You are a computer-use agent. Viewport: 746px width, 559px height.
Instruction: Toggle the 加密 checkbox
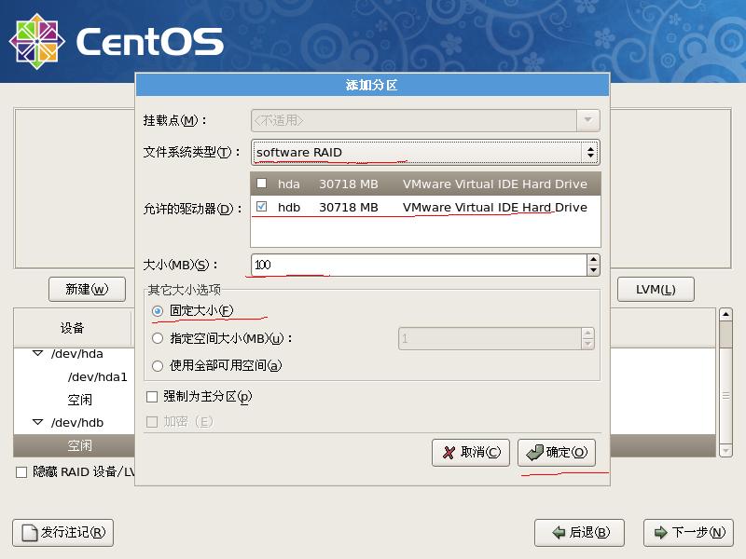click(152, 422)
